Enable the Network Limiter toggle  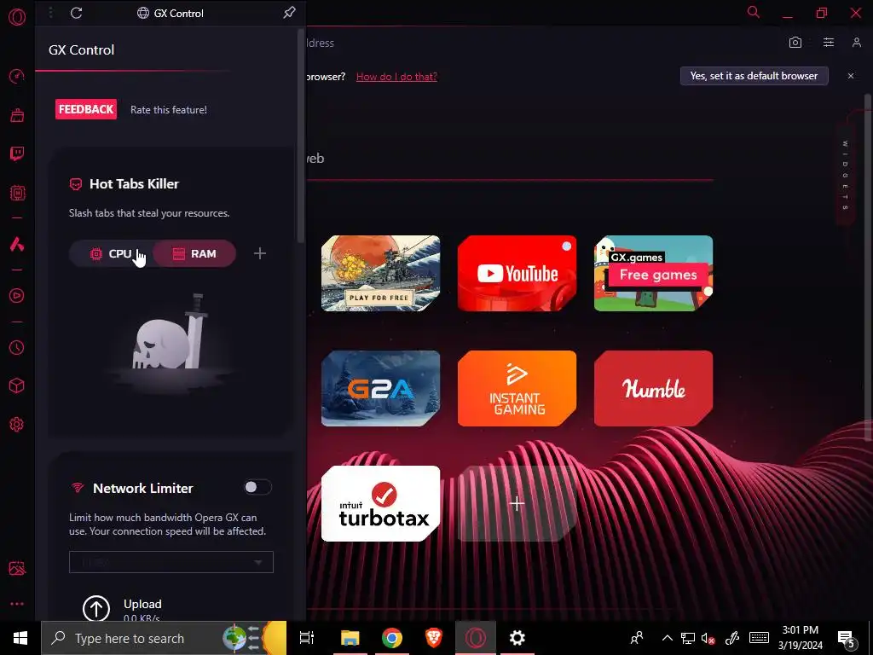(257, 487)
